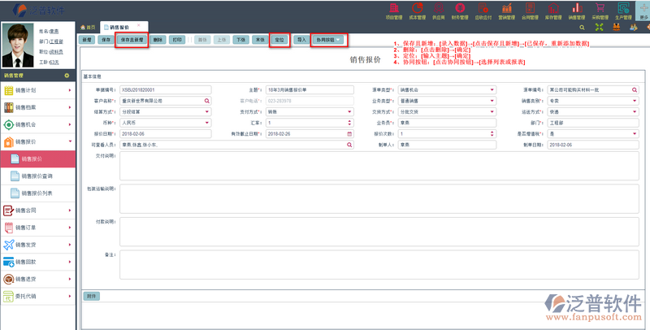The image size is (650, 330).
Task: Click the 销售回款 card icon
Action: 9,262
